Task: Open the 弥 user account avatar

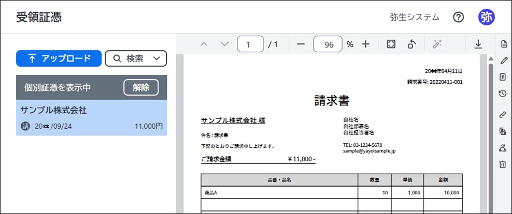Action: tap(486, 17)
